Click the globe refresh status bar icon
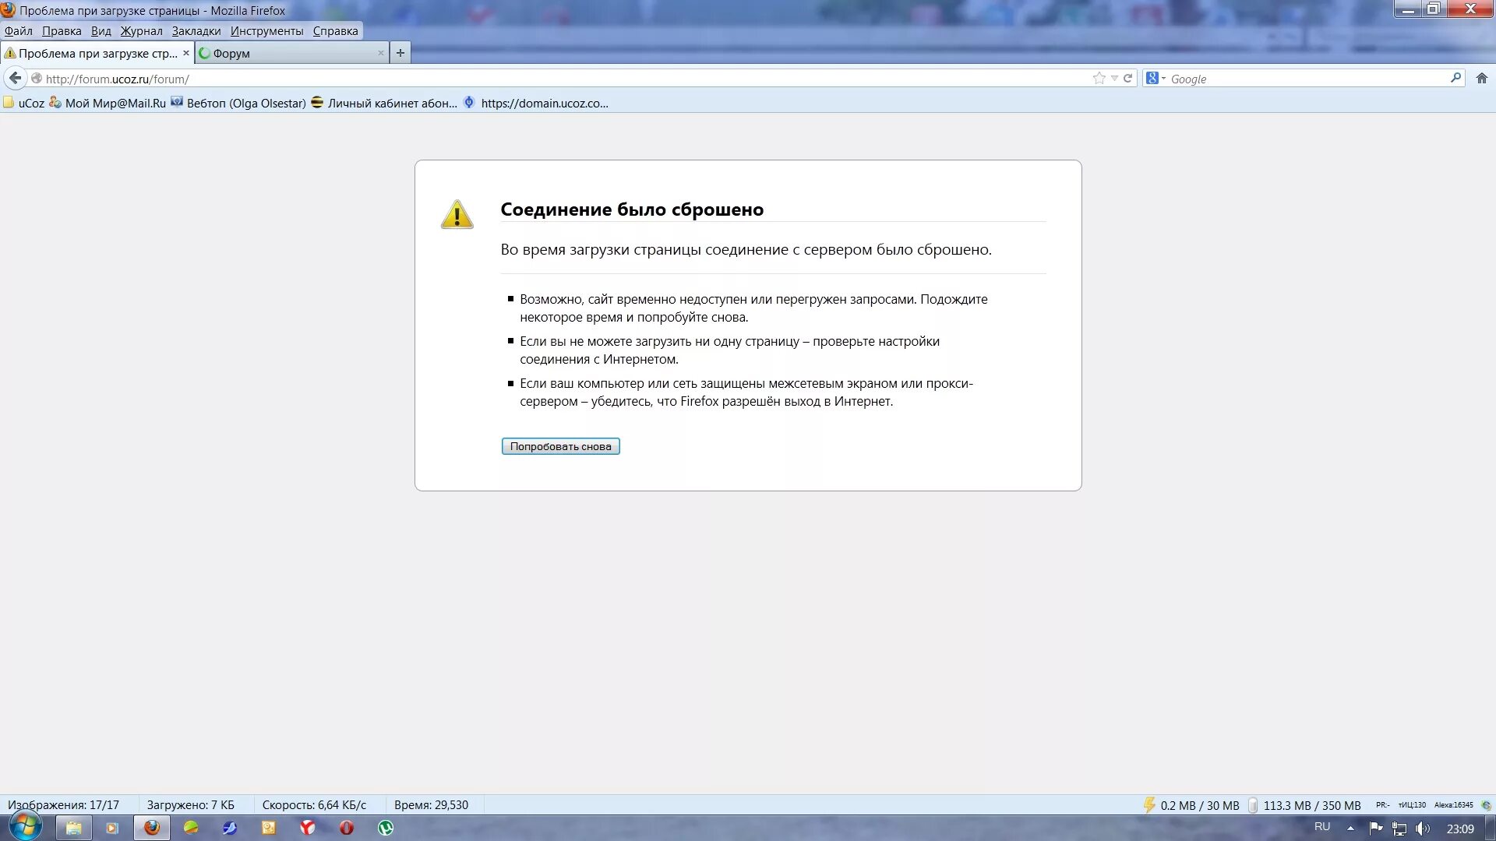Image resolution: width=1496 pixels, height=841 pixels. (1486, 805)
